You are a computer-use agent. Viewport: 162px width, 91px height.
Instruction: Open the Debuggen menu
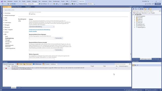click(x=35, y=1)
